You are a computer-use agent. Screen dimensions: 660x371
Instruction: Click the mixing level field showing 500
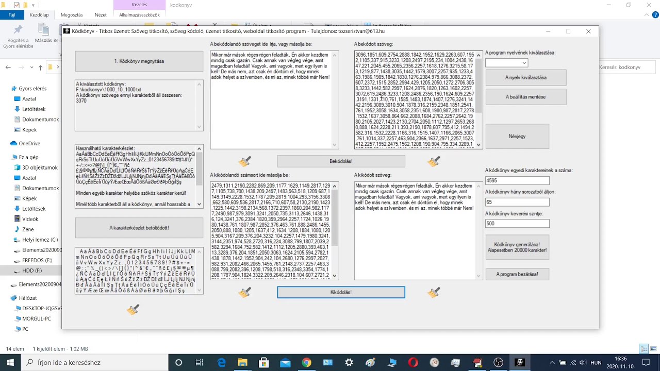pos(517,224)
